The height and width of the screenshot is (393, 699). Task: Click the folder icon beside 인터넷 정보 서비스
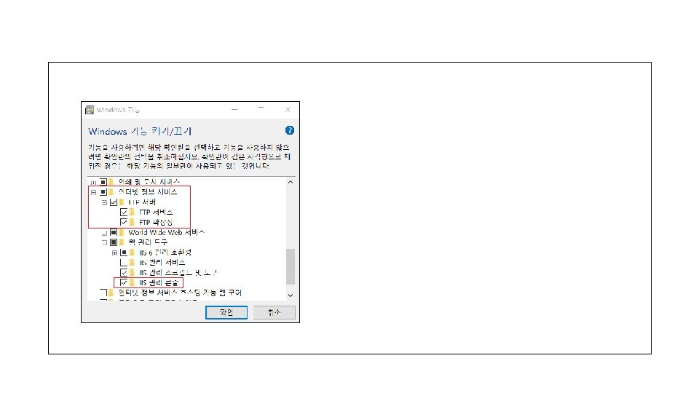111,192
